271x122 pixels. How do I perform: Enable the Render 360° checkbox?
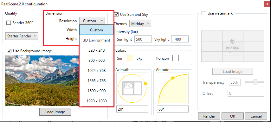9,23
